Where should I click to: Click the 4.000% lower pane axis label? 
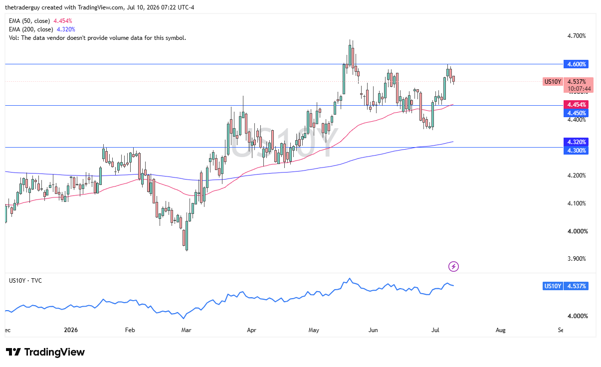577,316
